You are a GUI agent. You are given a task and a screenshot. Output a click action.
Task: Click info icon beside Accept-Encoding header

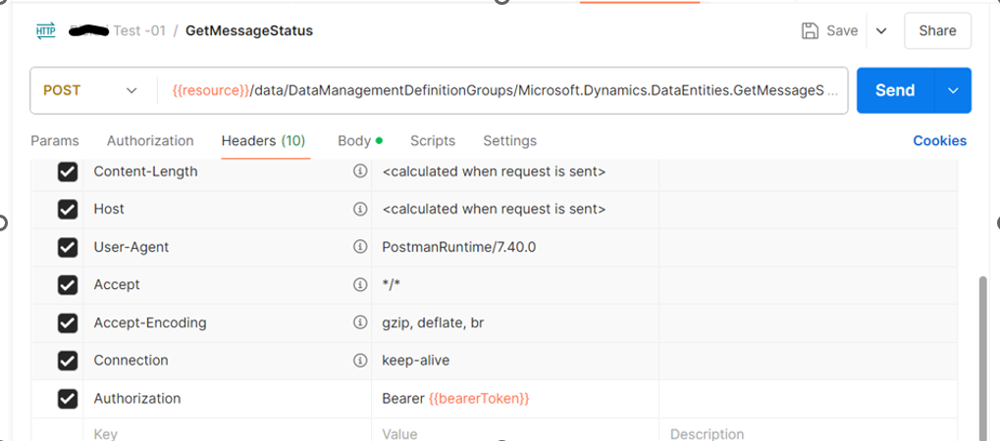[x=359, y=322]
